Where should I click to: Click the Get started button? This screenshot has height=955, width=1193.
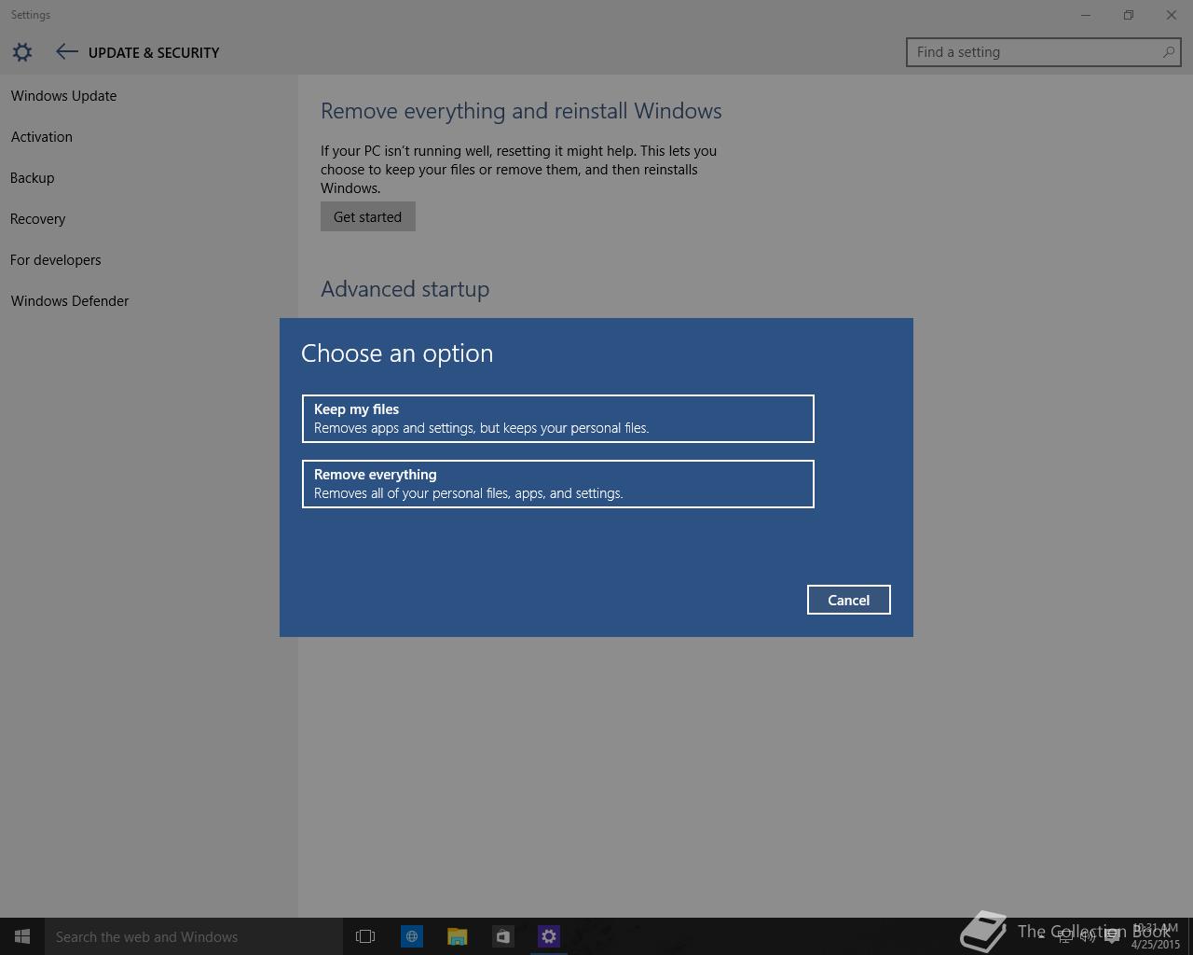(x=368, y=216)
